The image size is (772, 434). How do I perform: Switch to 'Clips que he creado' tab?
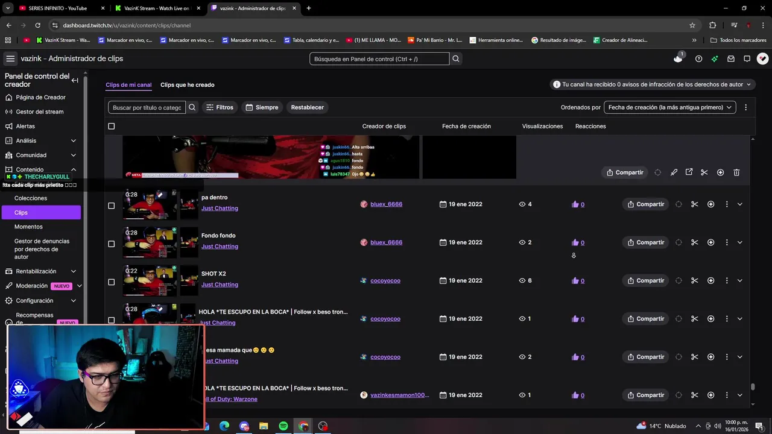[187, 85]
